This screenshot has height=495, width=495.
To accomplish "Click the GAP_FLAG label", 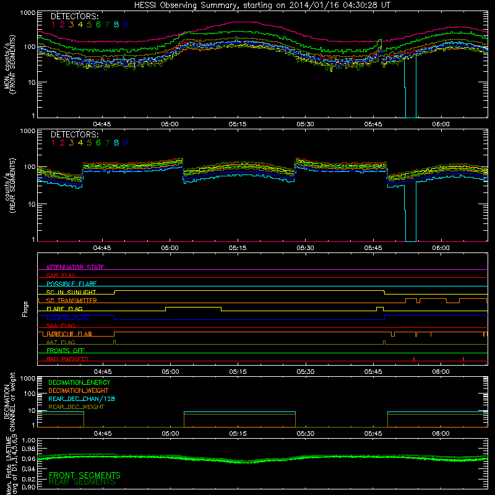I will (x=61, y=275).
